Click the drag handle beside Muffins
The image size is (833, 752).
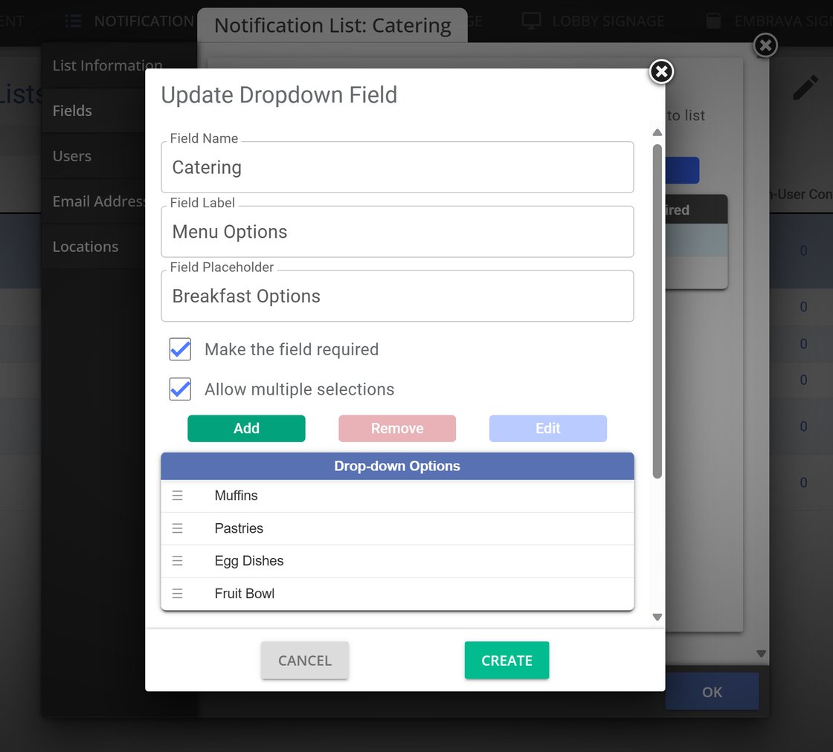click(177, 496)
